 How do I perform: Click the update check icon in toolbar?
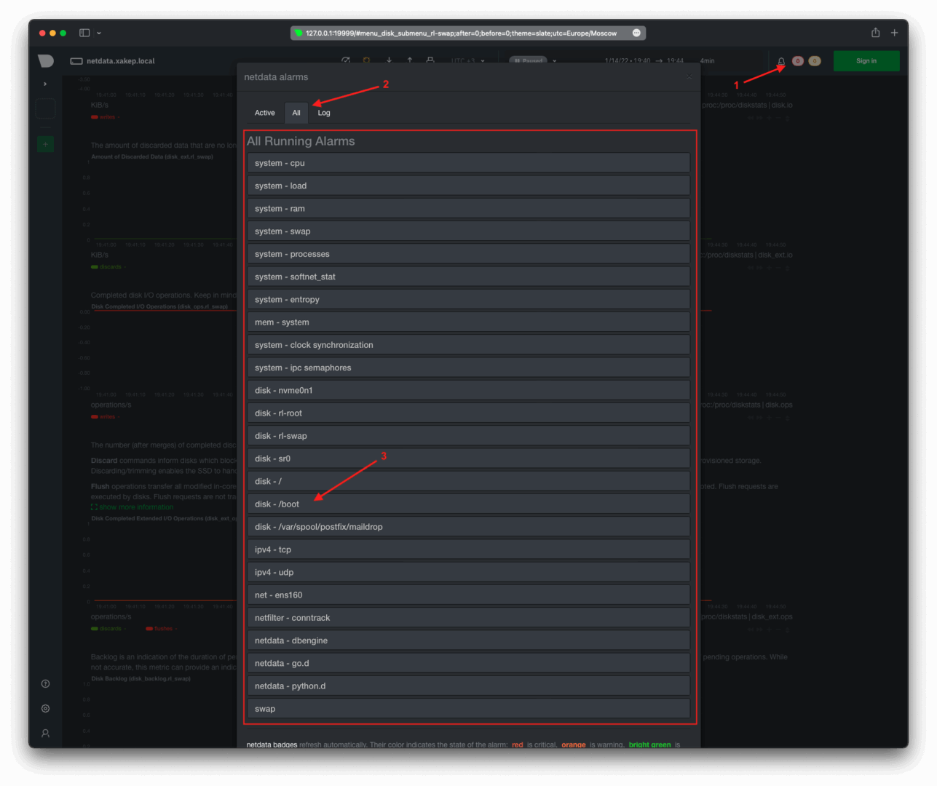point(346,60)
